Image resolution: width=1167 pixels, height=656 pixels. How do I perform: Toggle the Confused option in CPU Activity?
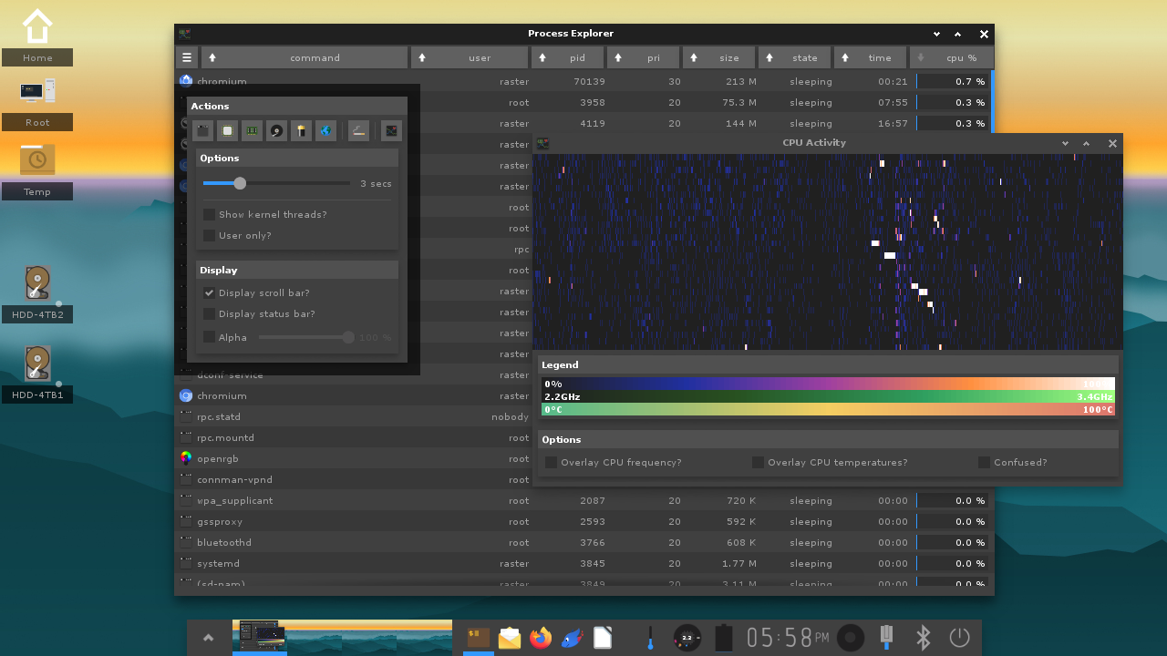[x=986, y=462]
